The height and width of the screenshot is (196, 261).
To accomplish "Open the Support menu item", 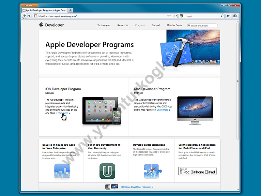I will point(156,25).
